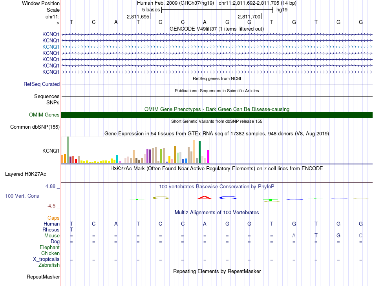Click the Window Position label
This screenshot has height=286, width=373.
pos(41,3)
